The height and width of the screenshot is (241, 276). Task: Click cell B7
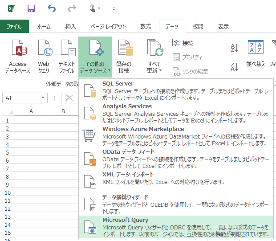coord(63,168)
